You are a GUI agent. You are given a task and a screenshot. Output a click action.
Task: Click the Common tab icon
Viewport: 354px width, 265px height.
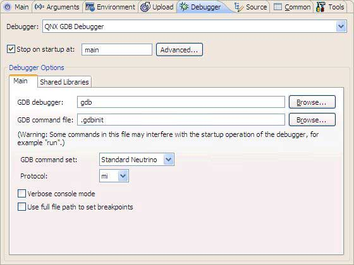(278, 7)
